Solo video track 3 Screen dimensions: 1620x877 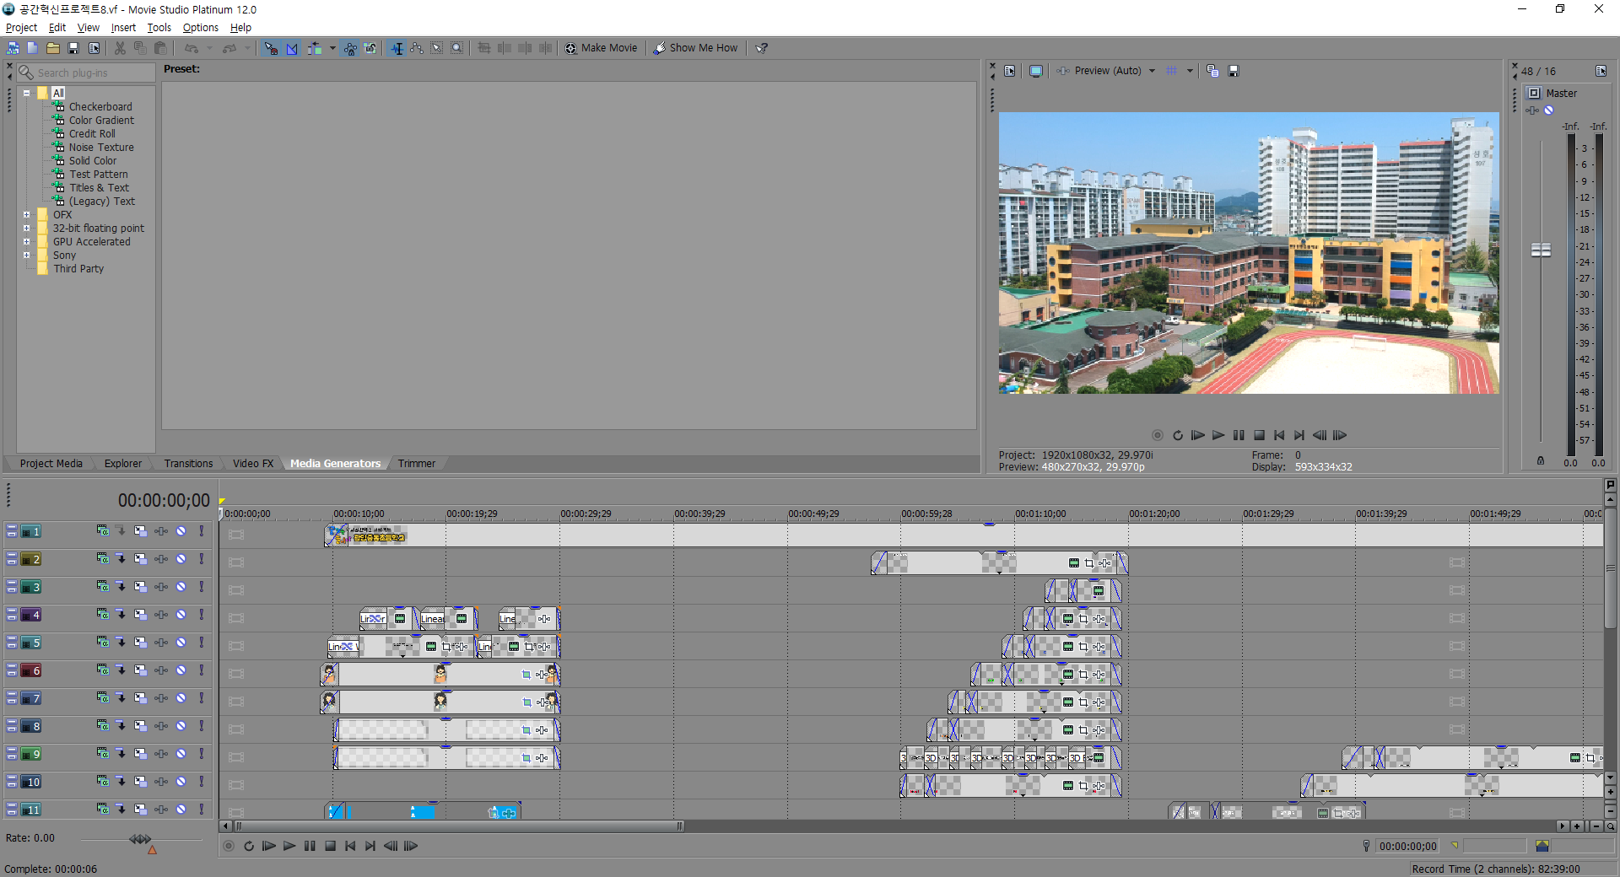click(x=202, y=587)
